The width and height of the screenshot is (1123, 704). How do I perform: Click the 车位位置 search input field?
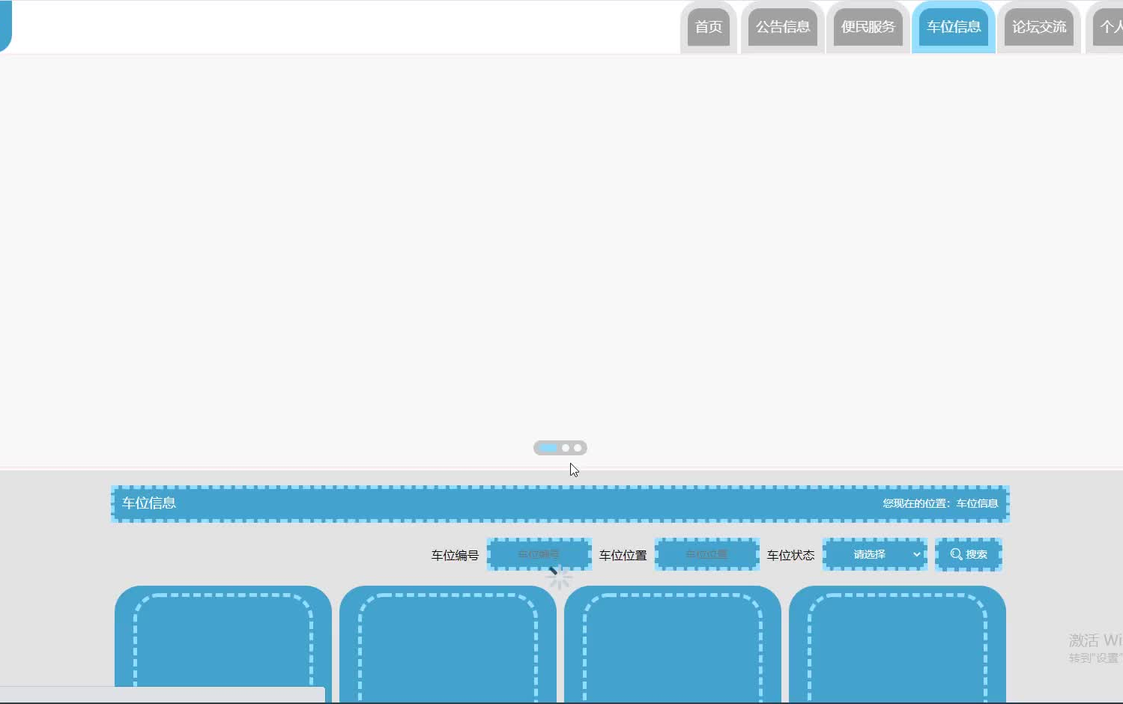tap(707, 554)
